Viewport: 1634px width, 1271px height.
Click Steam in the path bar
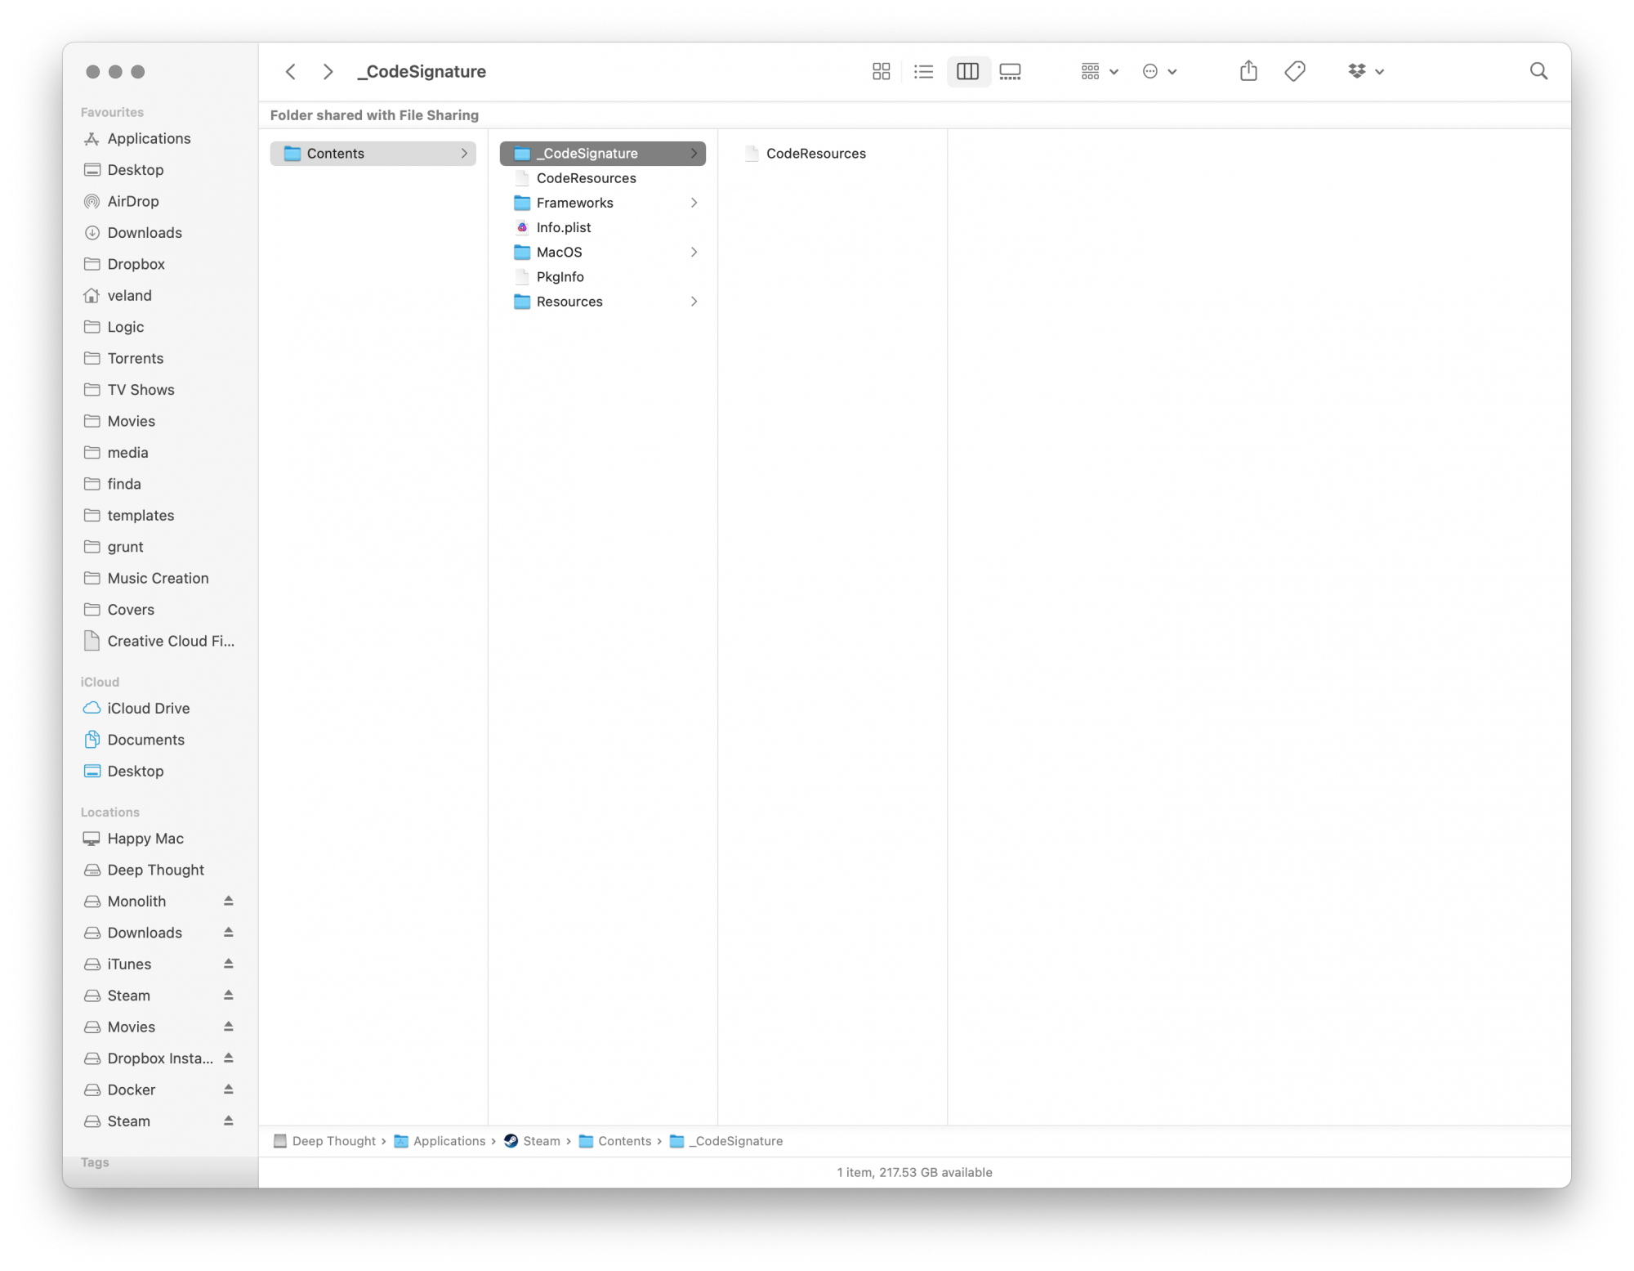[541, 1141]
